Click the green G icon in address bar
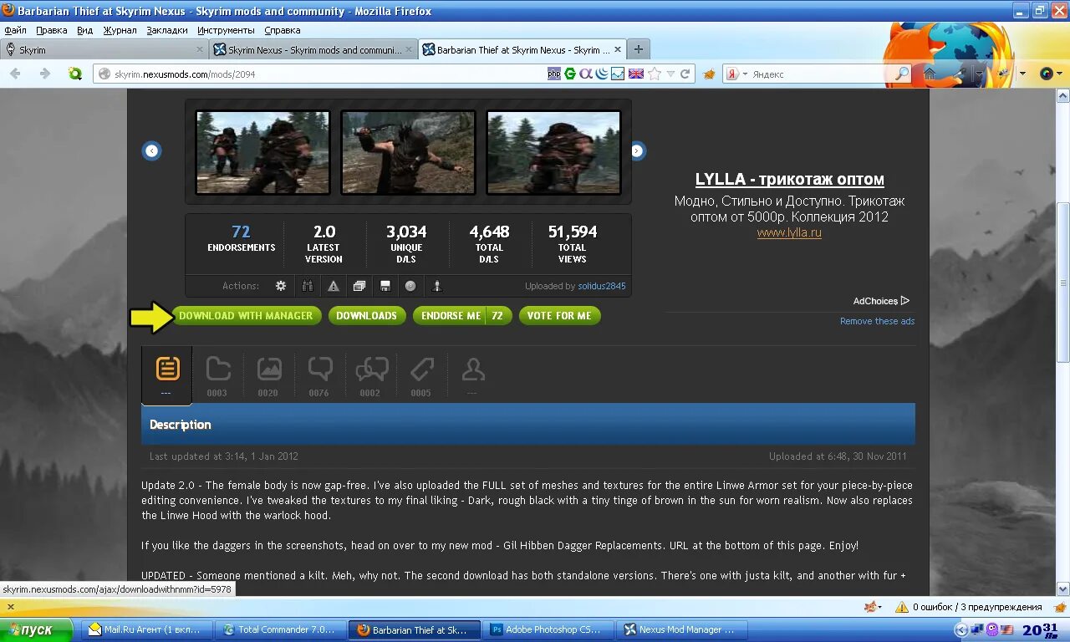 point(570,74)
